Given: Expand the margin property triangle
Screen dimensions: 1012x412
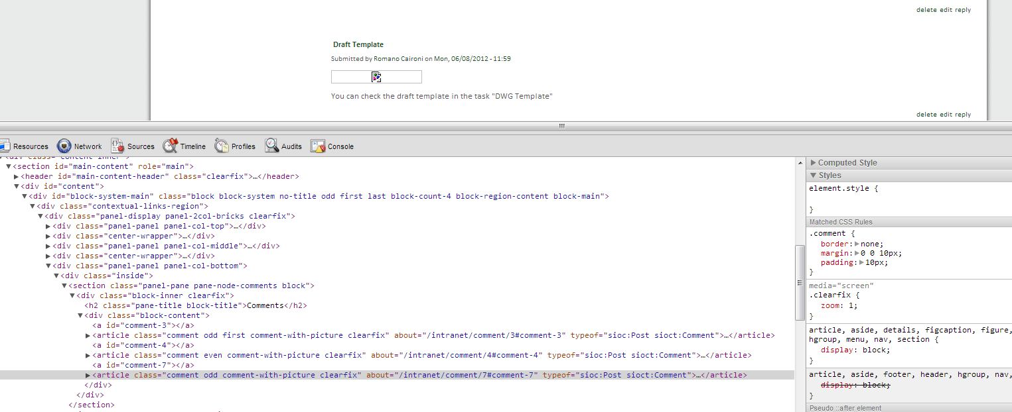Looking at the screenshot, I should [857, 253].
